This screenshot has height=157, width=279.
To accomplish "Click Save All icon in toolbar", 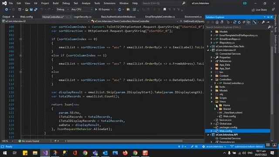I will pos(36,10).
